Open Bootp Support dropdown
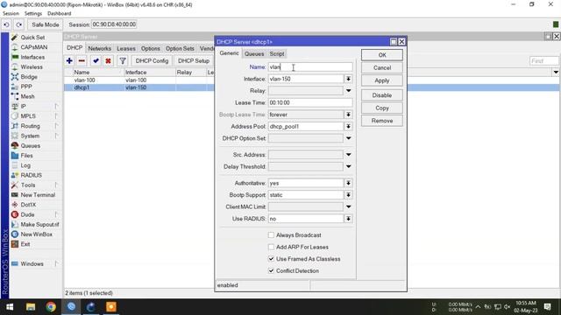Screen dimensions: 561x315 coord(348,195)
